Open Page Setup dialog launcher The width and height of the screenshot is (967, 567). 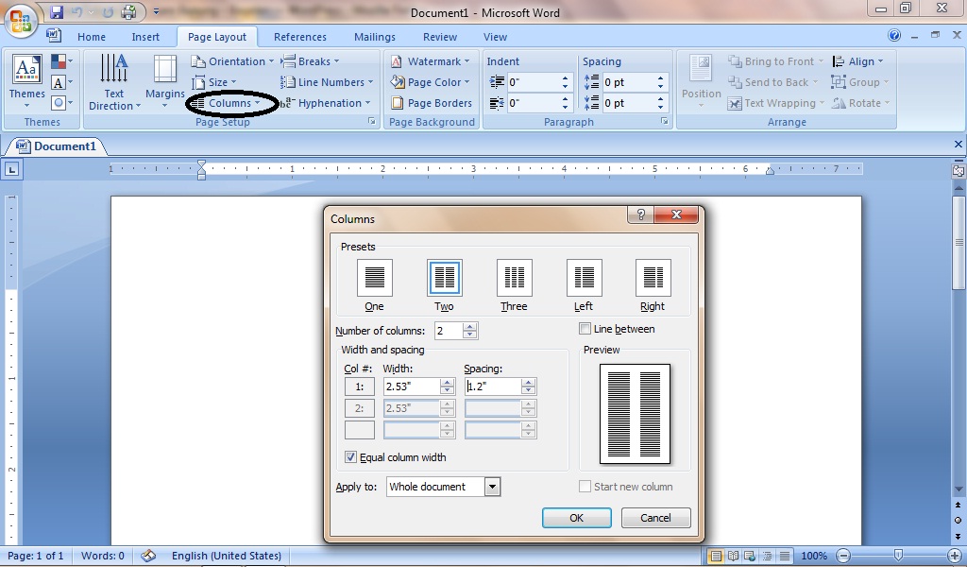[x=372, y=122]
